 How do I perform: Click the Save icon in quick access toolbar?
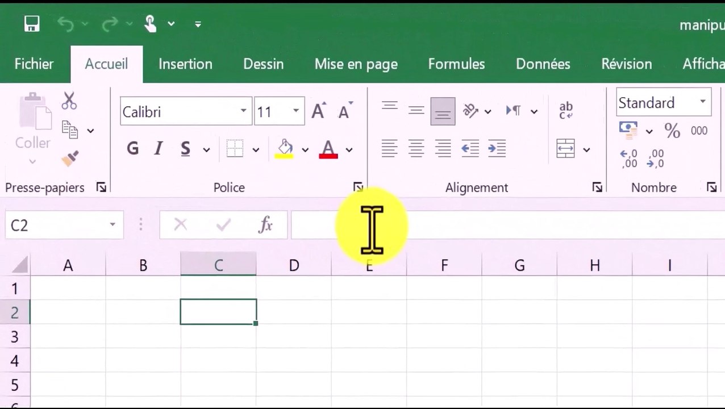pyautogui.click(x=32, y=24)
